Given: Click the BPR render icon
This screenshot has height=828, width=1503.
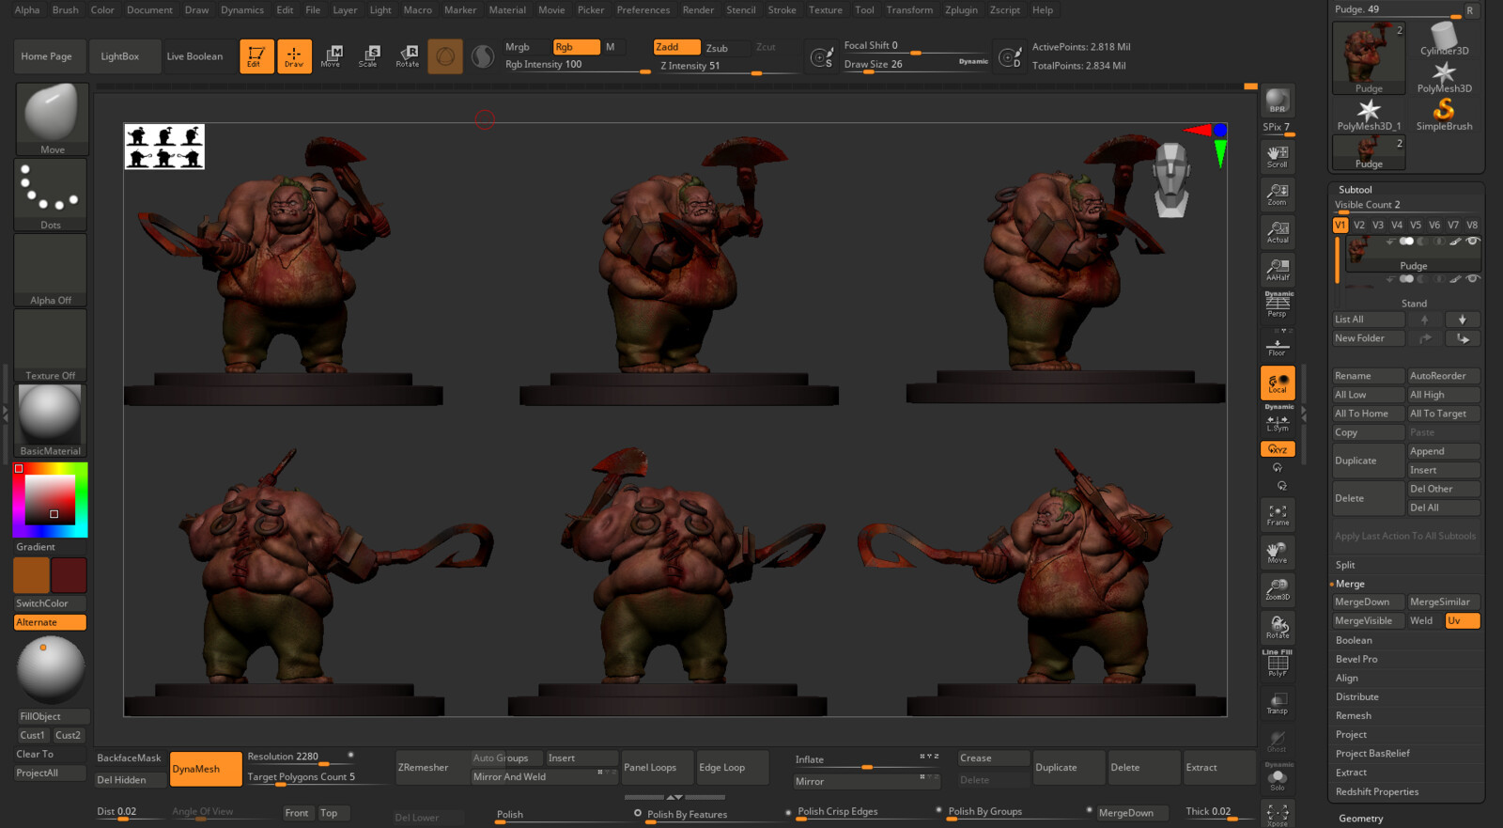Looking at the screenshot, I should pos(1277,101).
